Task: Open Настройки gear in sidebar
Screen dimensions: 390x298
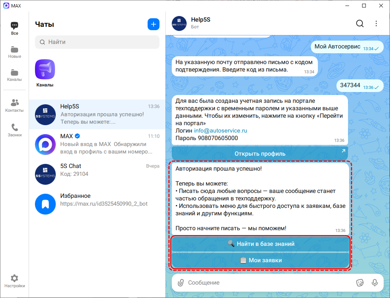Action: click(14, 281)
